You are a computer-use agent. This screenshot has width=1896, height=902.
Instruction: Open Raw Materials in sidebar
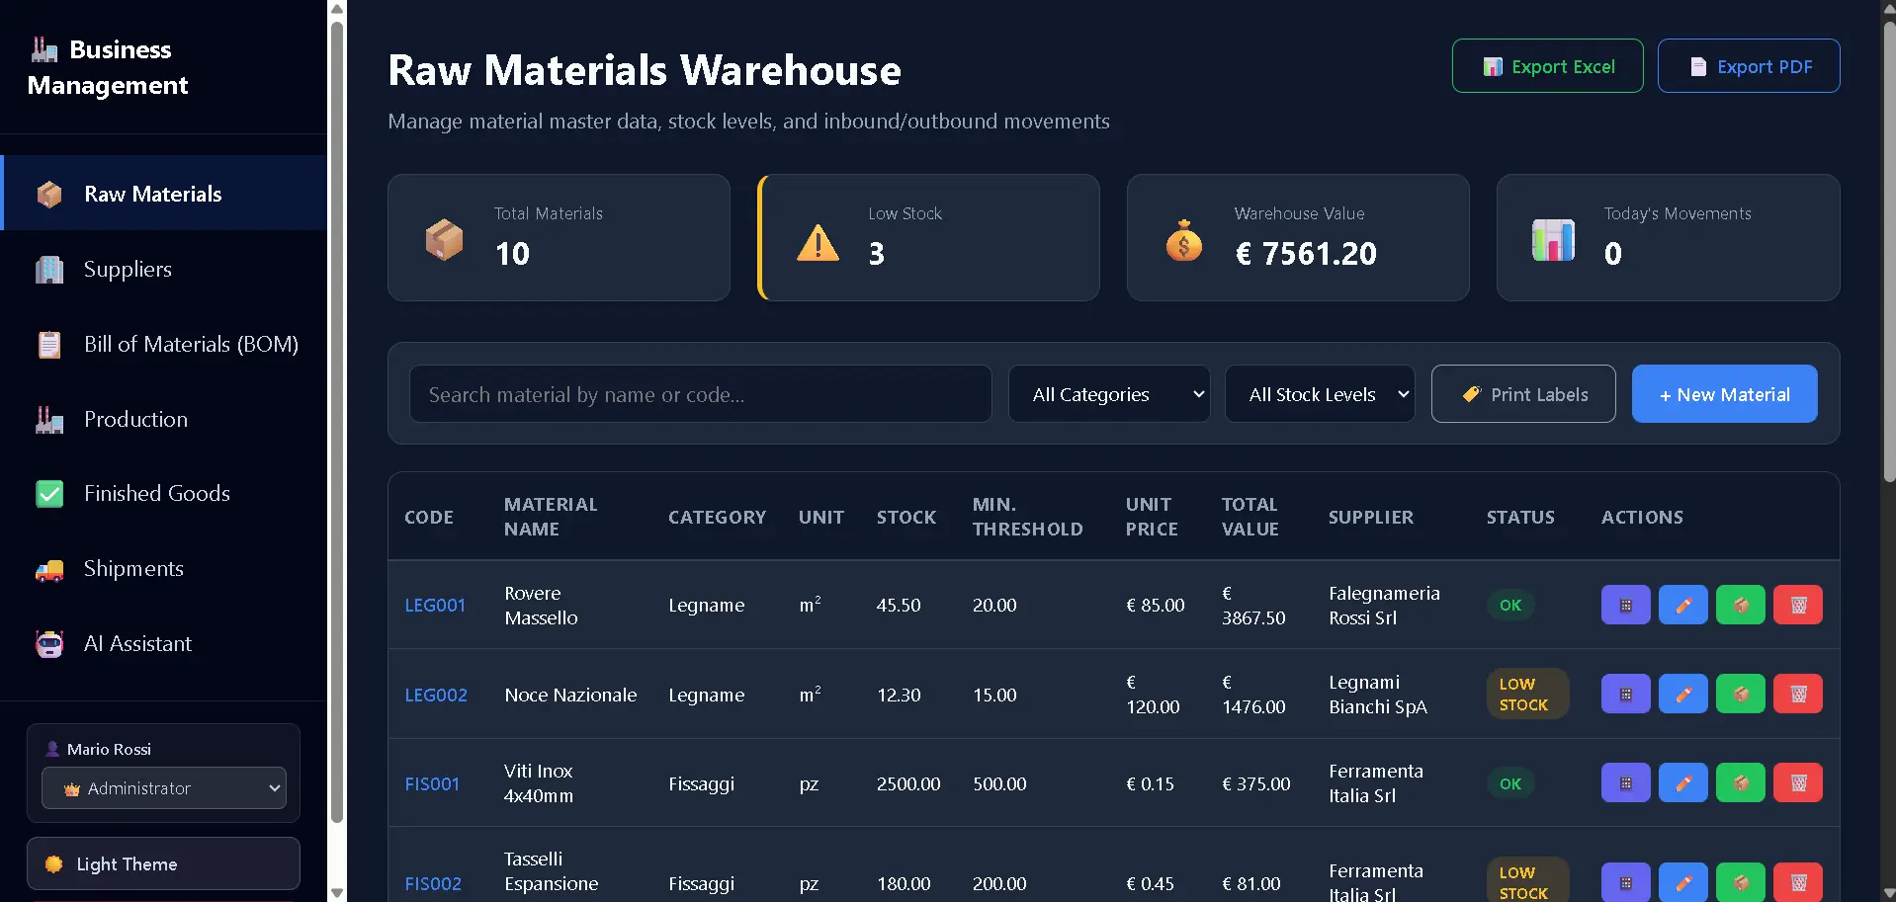(x=164, y=194)
